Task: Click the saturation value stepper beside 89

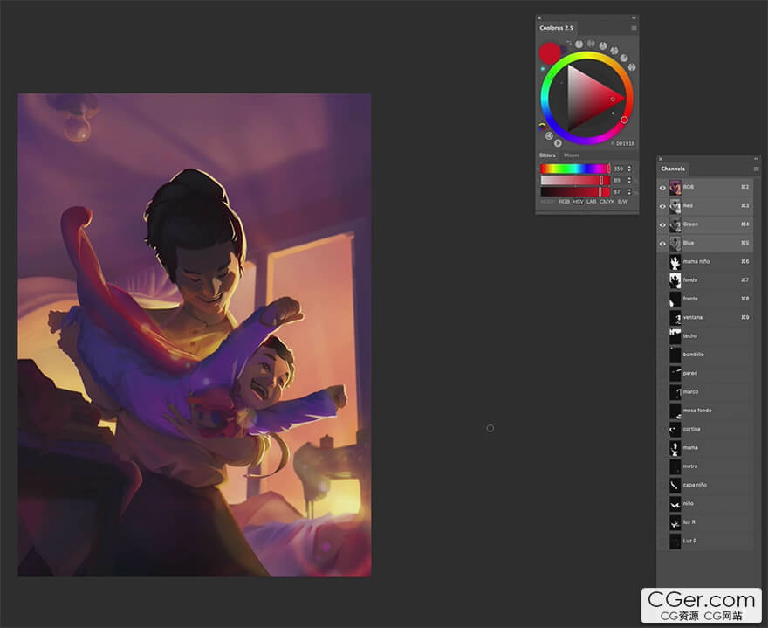Action: [629, 180]
